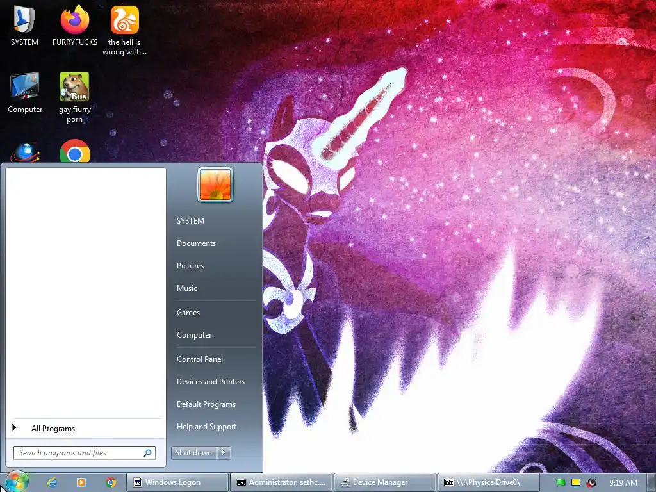Launch Windows Media Player from the taskbar
The width and height of the screenshot is (656, 492).
(x=81, y=482)
